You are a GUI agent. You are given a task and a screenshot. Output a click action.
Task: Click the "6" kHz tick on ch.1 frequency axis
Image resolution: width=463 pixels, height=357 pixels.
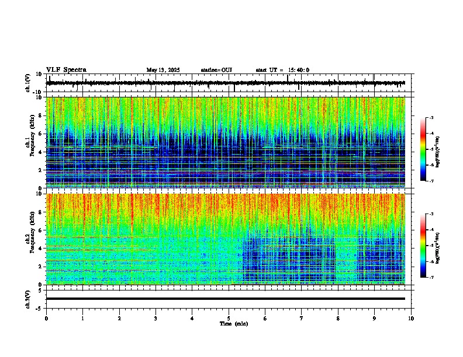pos(41,134)
